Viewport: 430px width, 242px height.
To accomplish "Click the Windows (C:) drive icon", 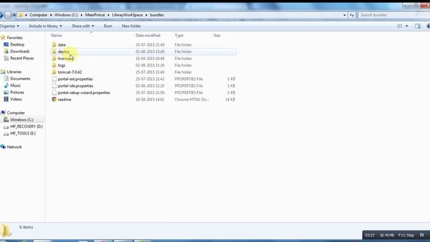I will [6, 120].
